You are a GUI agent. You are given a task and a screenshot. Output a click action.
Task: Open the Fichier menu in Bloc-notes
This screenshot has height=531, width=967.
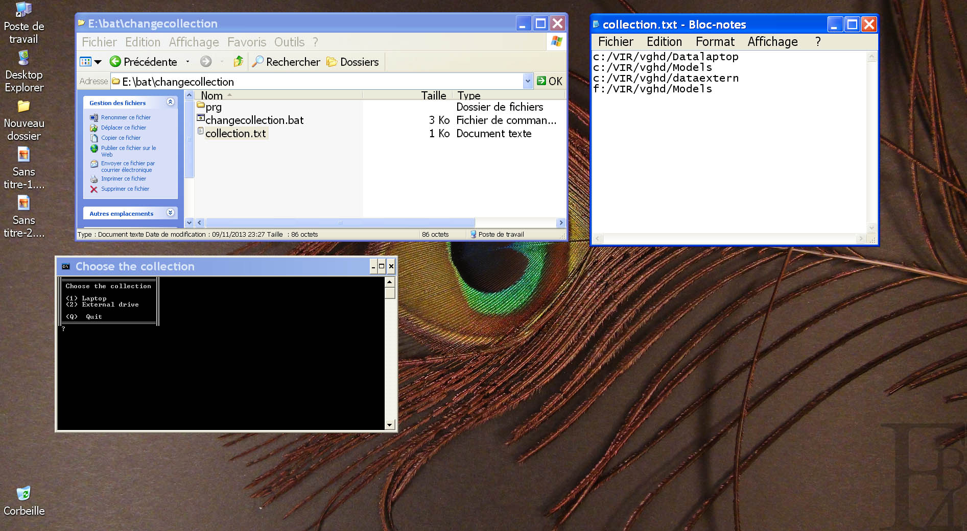616,42
